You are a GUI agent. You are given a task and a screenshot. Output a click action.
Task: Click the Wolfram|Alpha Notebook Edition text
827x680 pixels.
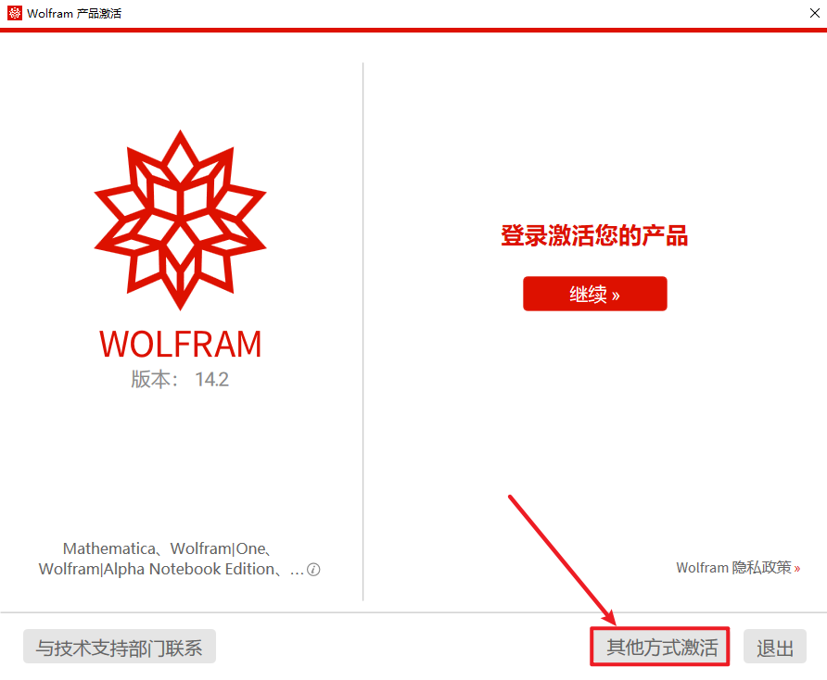[157, 570]
